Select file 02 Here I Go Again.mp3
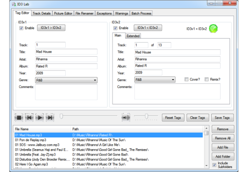Screen dimensions: 248x172 (108, 164)
